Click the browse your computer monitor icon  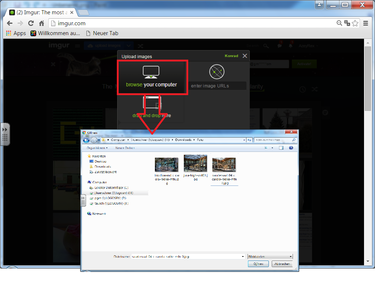coord(151,72)
